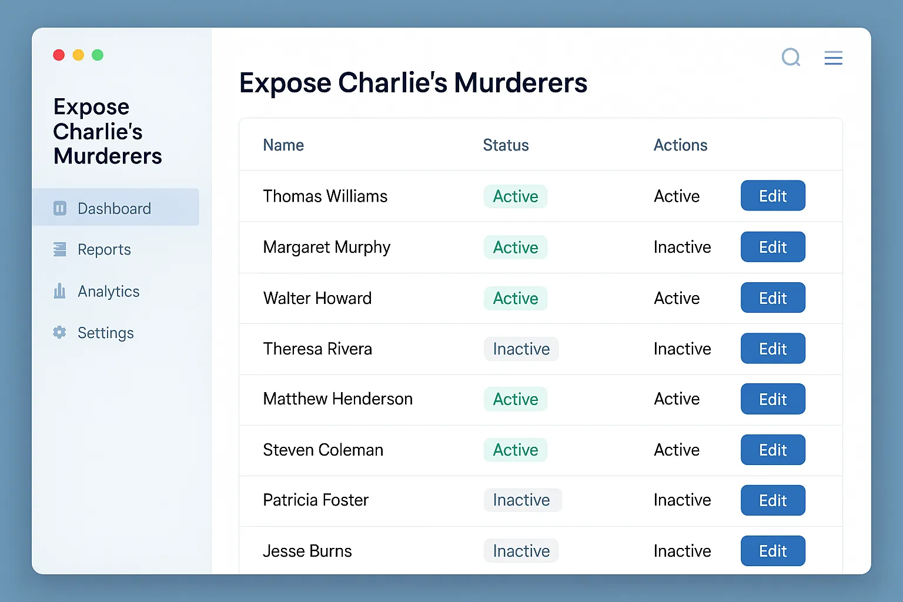Image resolution: width=903 pixels, height=602 pixels.
Task: Click the Reports sidebar icon
Action: tap(60, 250)
